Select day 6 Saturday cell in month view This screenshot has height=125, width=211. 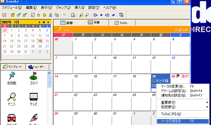pos(180,46)
